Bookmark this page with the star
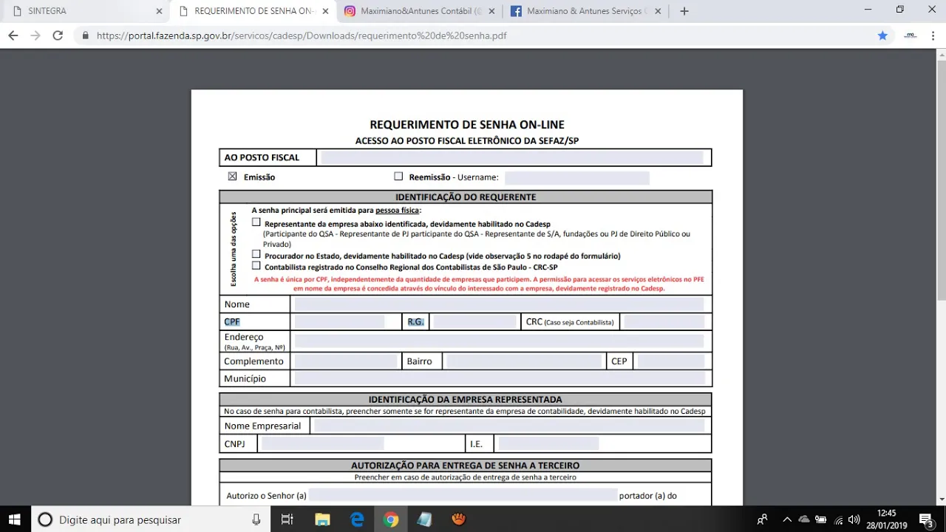 [882, 35]
